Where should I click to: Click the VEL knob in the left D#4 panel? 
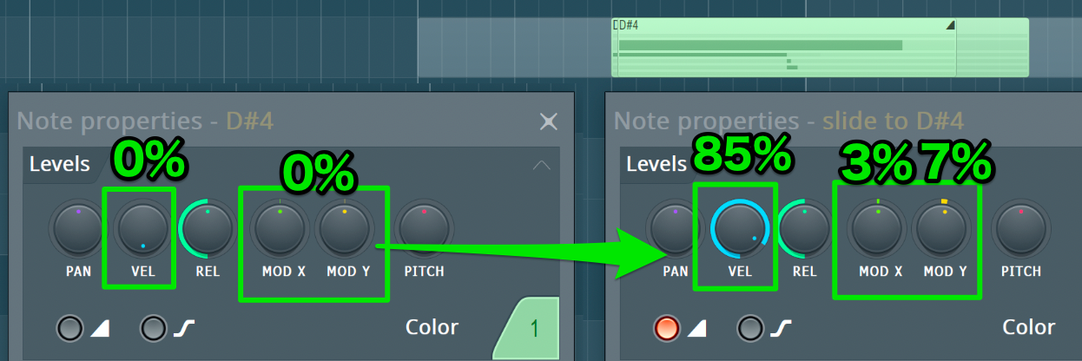pyautogui.click(x=142, y=229)
